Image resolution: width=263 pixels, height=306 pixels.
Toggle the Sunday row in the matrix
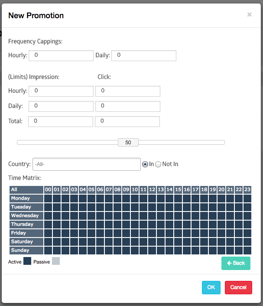click(26, 251)
